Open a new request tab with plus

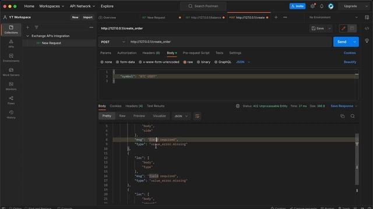click(276, 17)
